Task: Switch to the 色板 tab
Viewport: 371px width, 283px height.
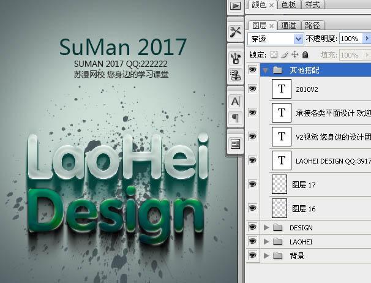Action: pyautogui.click(x=287, y=5)
